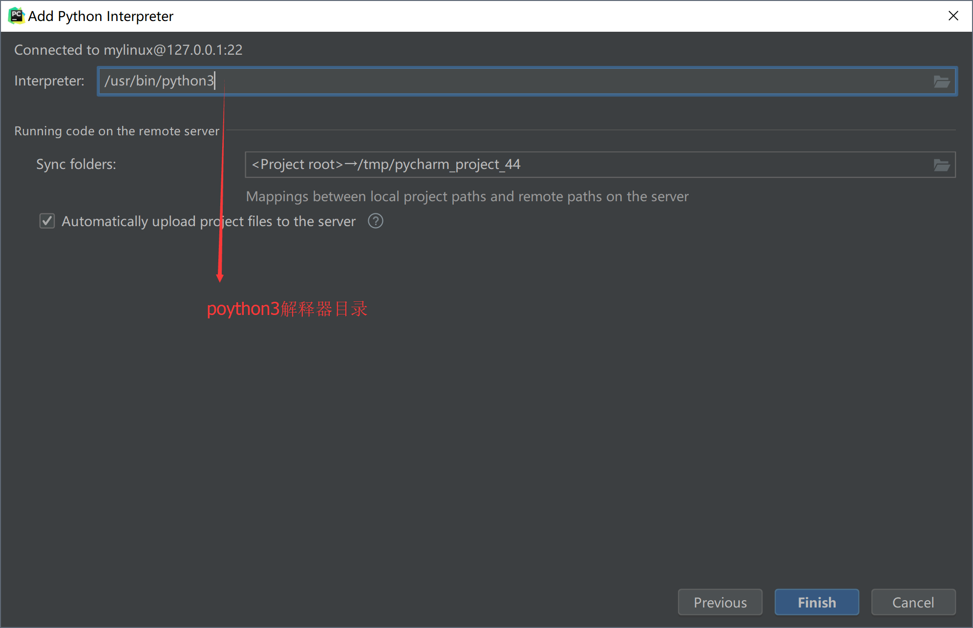973x628 pixels.
Task: Click the 'Automatically upload project files' label
Action: point(208,221)
